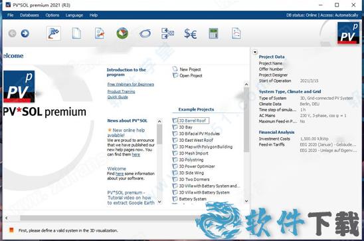The width and height of the screenshot is (364, 241).
Task: Click the horizontal scrollbar left arrow
Action: tap(6, 218)
